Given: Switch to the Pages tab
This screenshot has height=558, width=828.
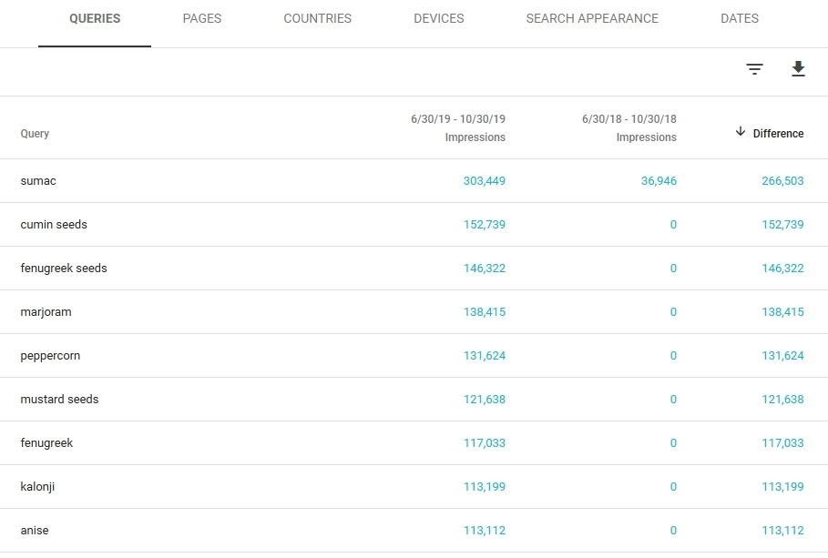Looking at the screenshot, I should tap(201, 18).
